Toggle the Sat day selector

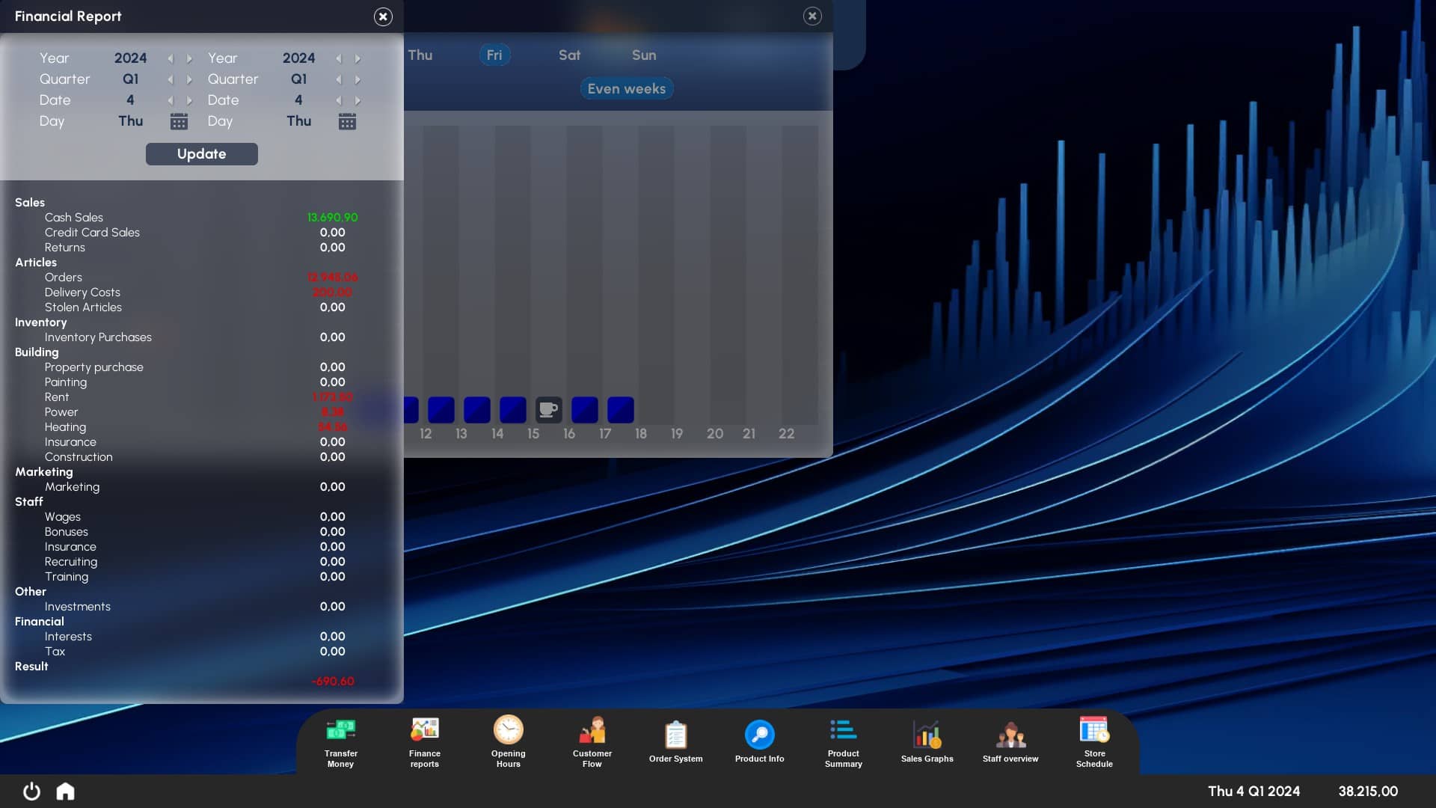coord(569,55)
